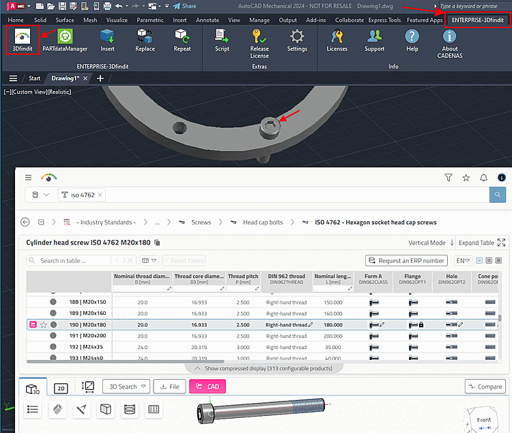This screenshot has height=433, width=512.
Task: Click the Undo arrow in quick access toolbar
Action: tap(119, 6)
